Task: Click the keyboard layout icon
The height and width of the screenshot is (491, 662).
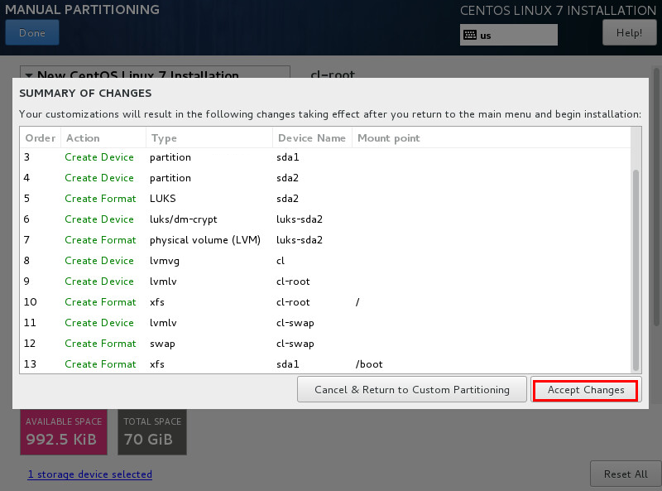Action: pyautogui.click(x=470, y=35)
